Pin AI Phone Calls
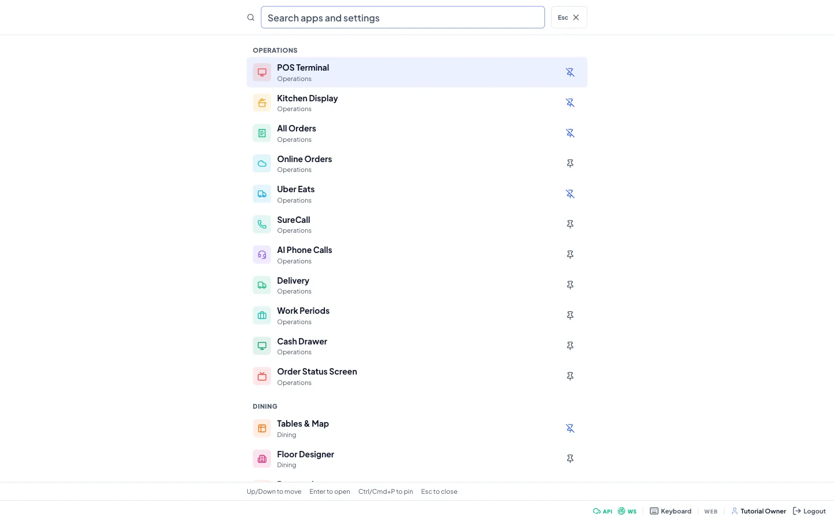Image resolution: width=834 pixels, height=521 pixels. click(x=570, y=255)
